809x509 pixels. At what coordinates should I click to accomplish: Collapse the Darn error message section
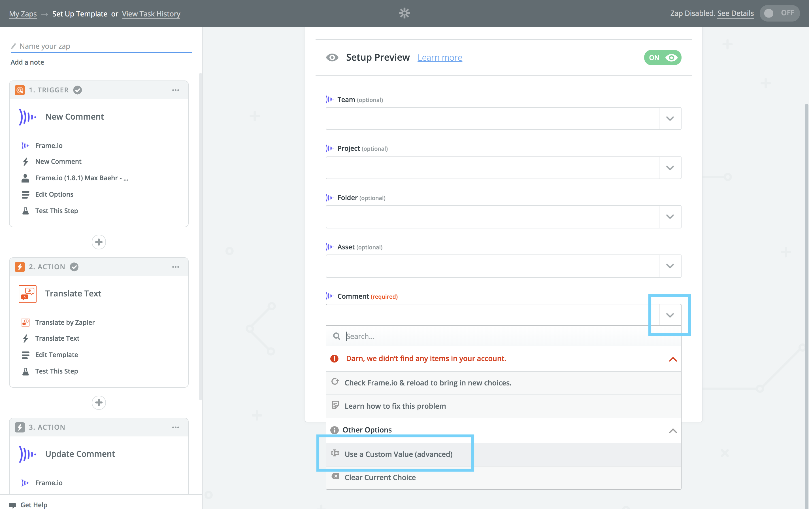tap(672, 359)
